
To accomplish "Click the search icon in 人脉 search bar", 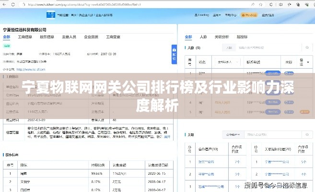I will pos(307,48).
